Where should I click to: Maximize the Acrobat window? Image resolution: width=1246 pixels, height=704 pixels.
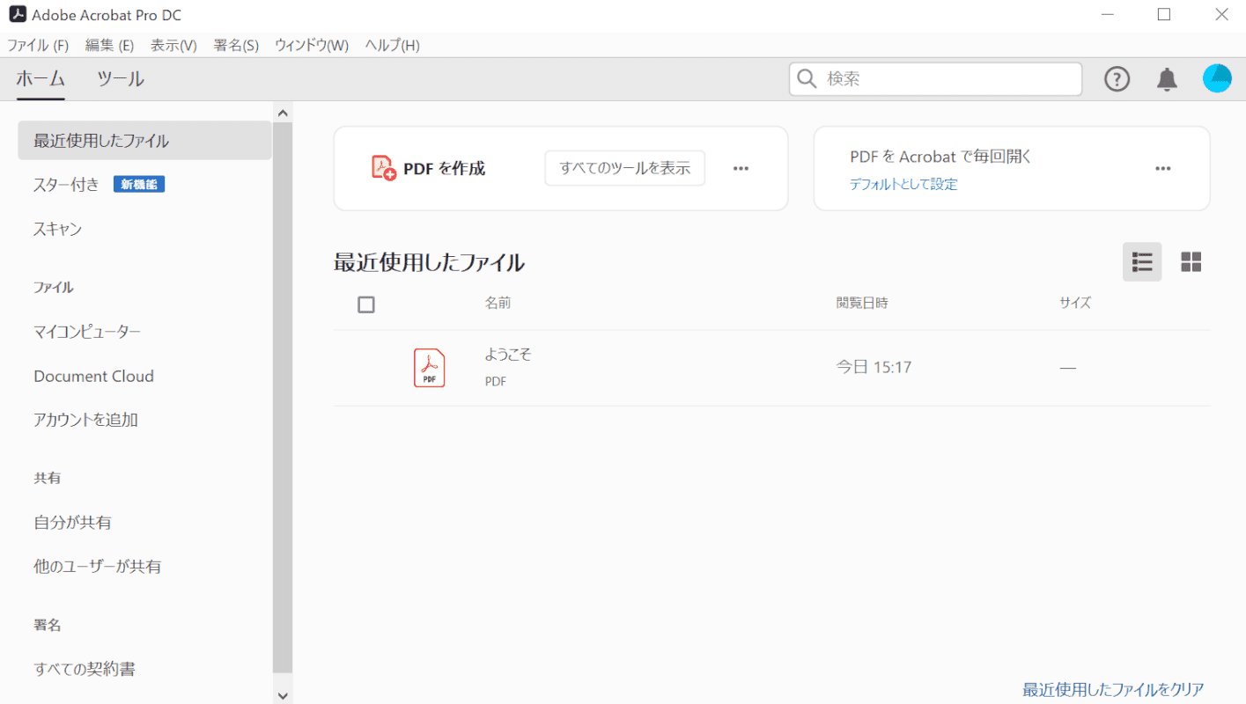pos(1164,15)
